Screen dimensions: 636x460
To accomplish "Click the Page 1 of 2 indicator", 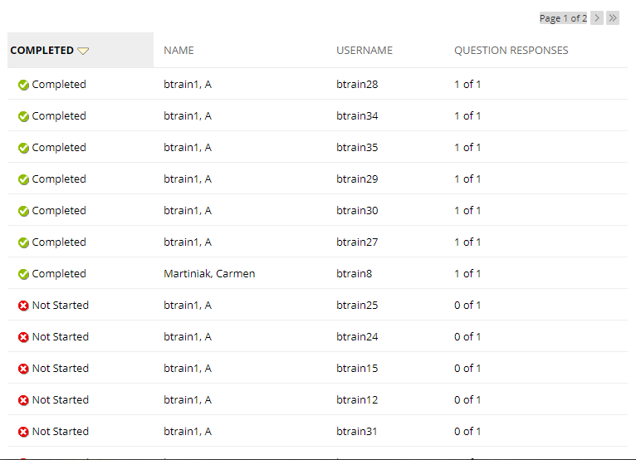I will click(x=563, y=18).
